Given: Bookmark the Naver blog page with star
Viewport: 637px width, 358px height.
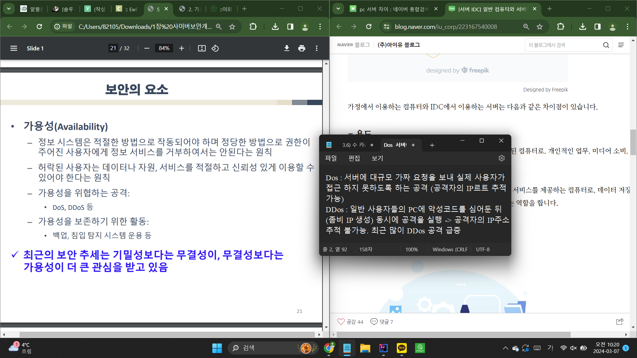Looking at the screenshot, I should (540, 27).
